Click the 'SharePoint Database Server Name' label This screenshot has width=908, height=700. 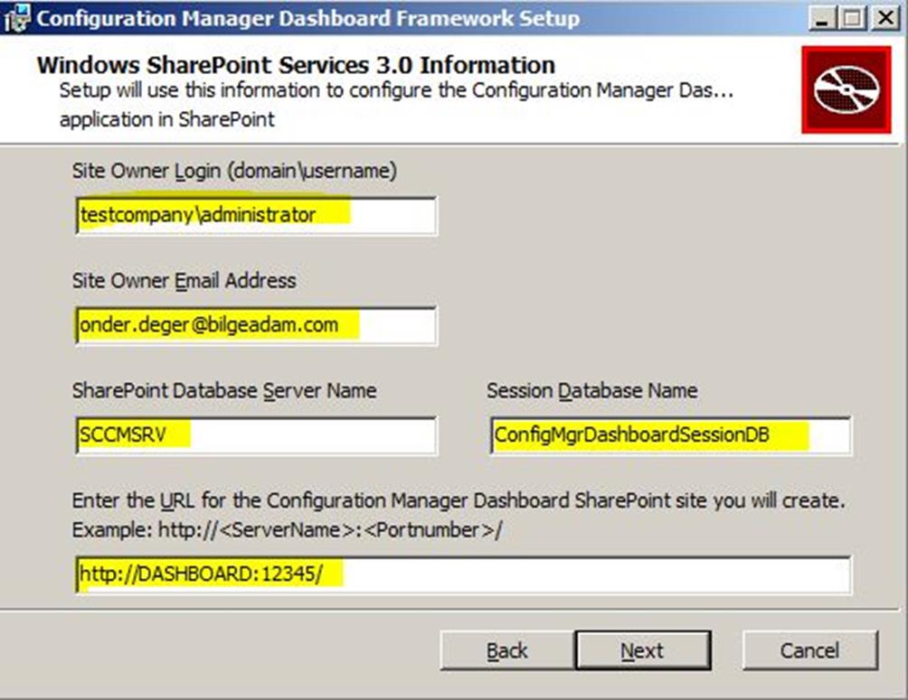point(224,390)
